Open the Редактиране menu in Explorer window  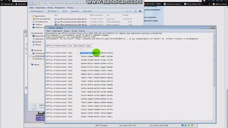pyautogui.click(x=41, y=8)
